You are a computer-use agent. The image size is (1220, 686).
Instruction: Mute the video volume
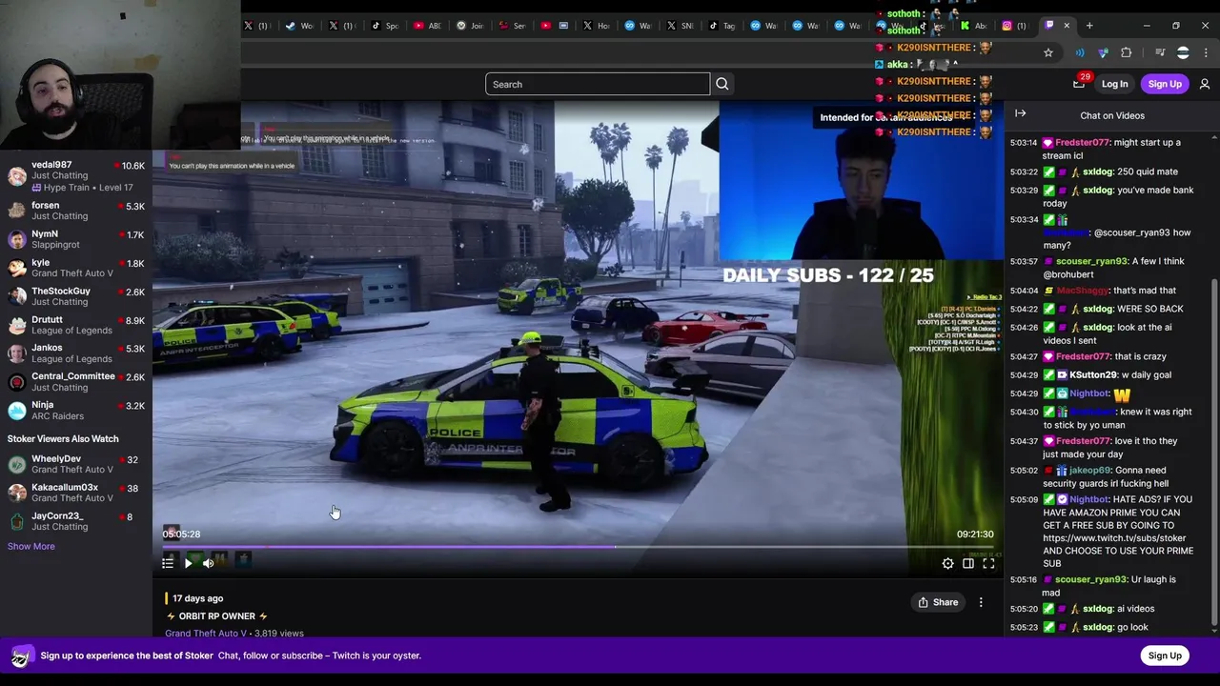tap(208, 563)
